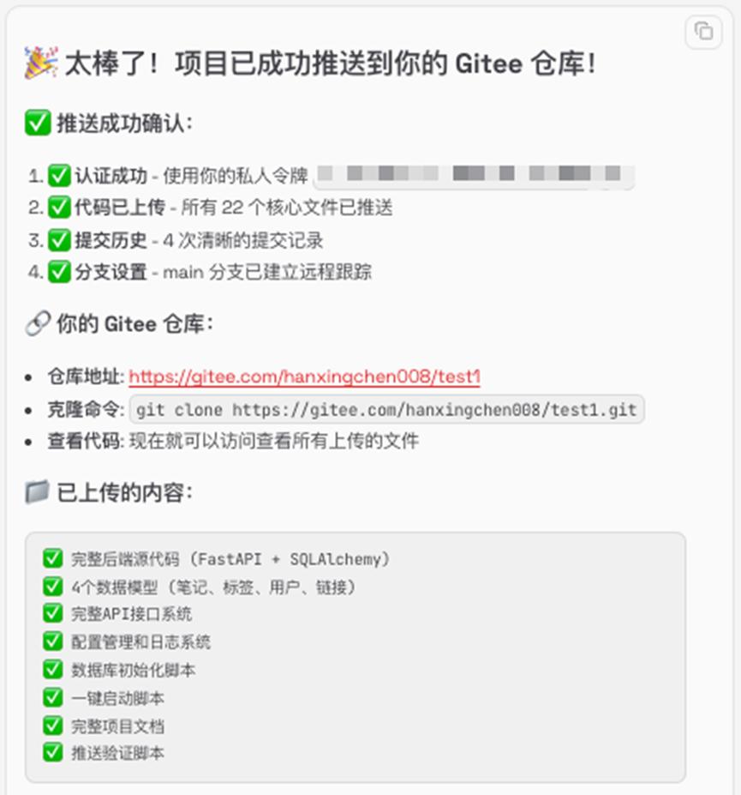Click the check beside 一键启动脚本

tap(52, 697)
